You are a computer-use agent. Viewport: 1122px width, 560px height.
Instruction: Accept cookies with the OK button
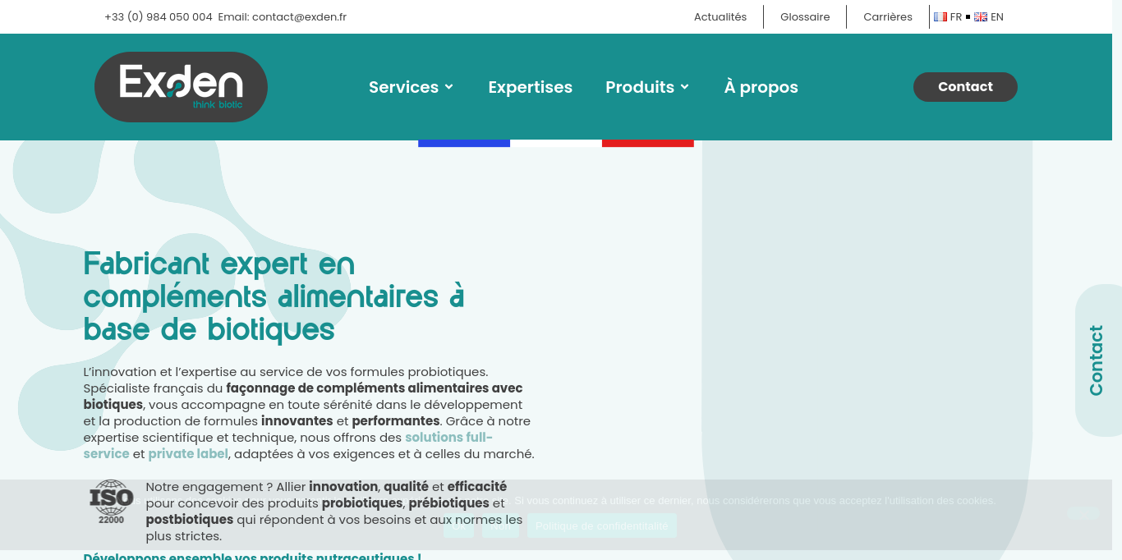(x=458, y=528)
